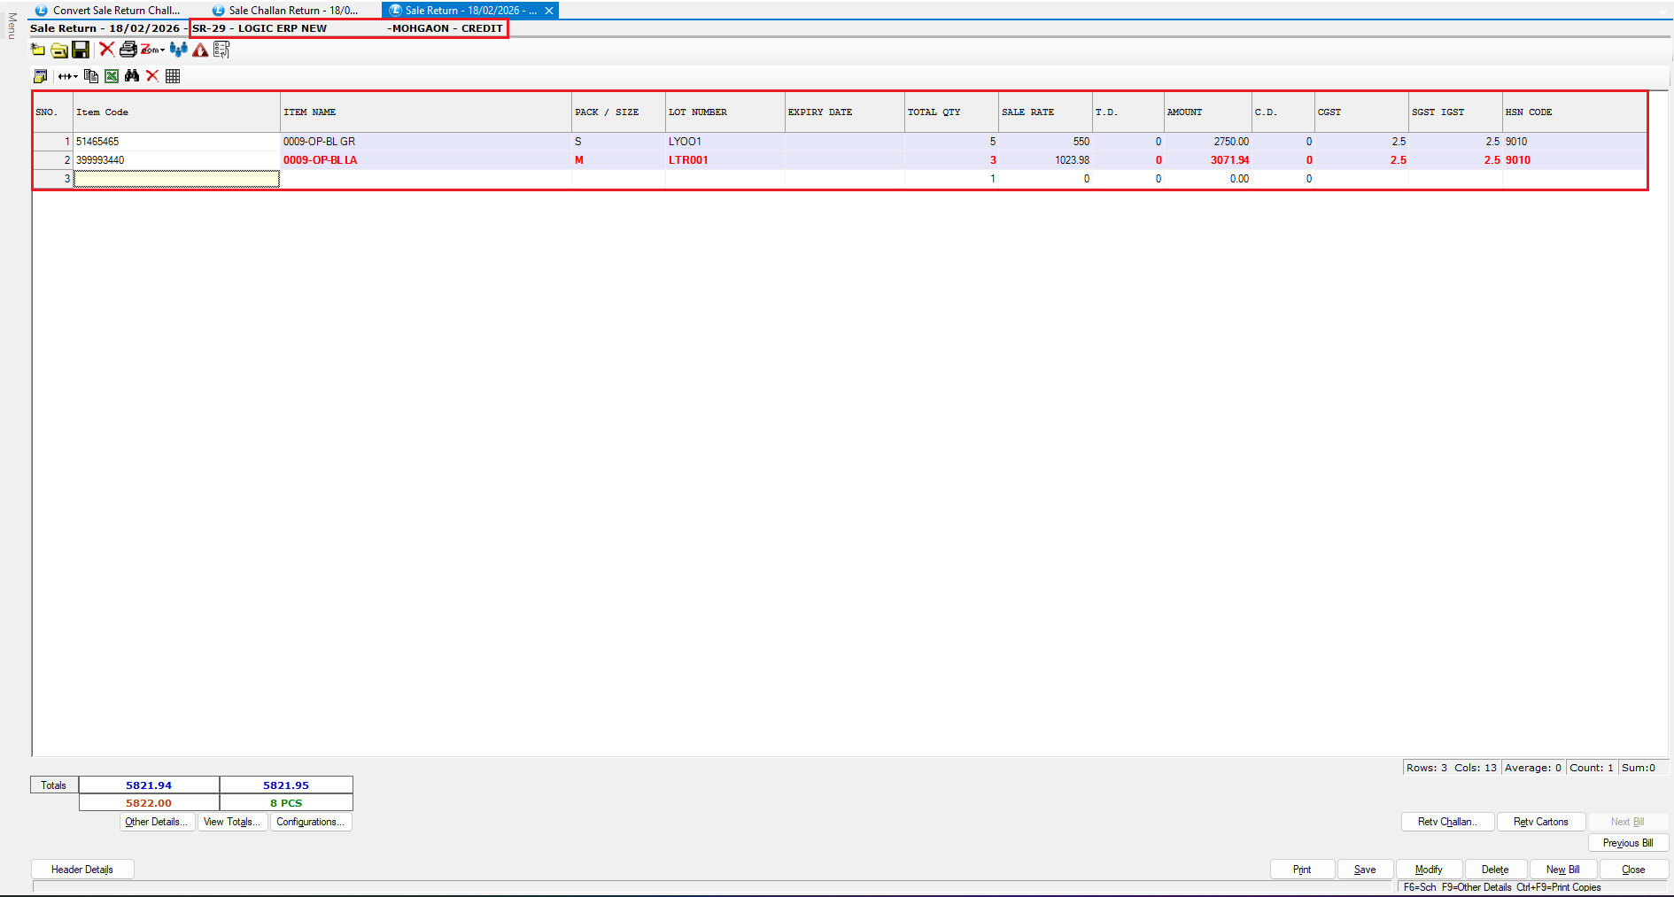The width and height of the screenshot is (1674, 897).
Task: Click the red triangle warning icon
Action: tap(201, 50)
